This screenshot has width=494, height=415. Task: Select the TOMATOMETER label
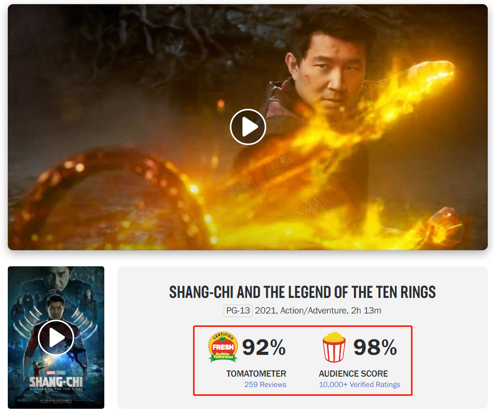tap(256, 374)
